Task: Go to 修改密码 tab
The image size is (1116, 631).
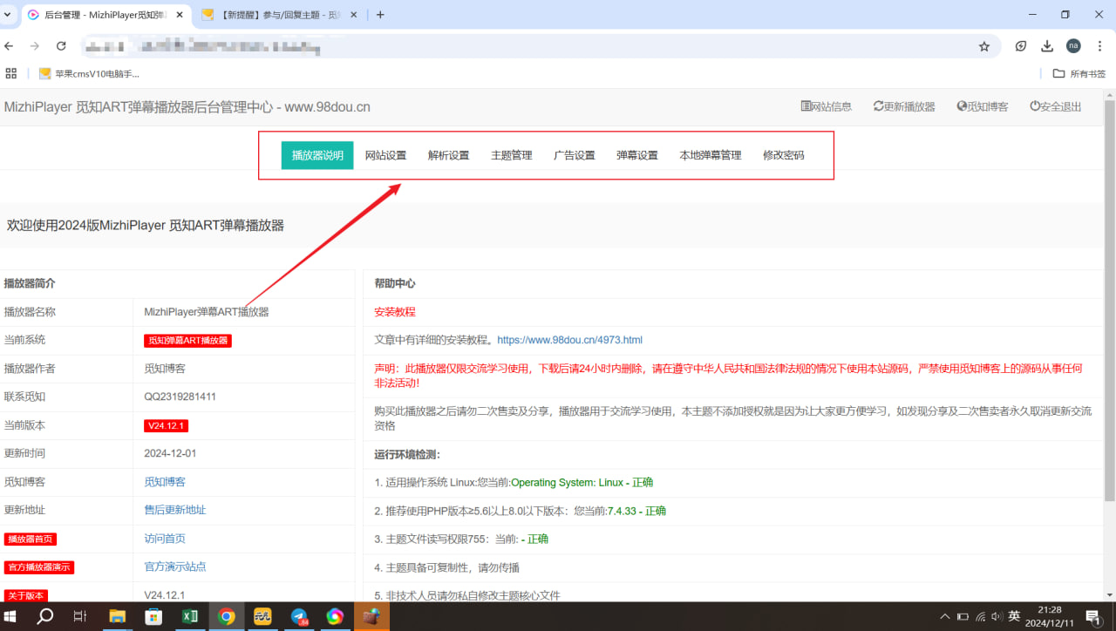Action: click(783, 155)
